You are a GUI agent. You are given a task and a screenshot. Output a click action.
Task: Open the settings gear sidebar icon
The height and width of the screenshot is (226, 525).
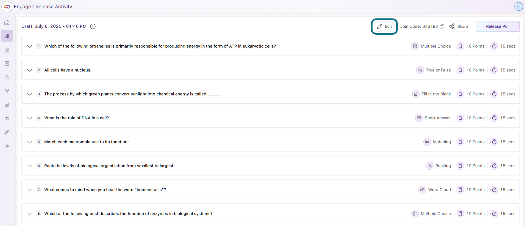coord(7,146)
